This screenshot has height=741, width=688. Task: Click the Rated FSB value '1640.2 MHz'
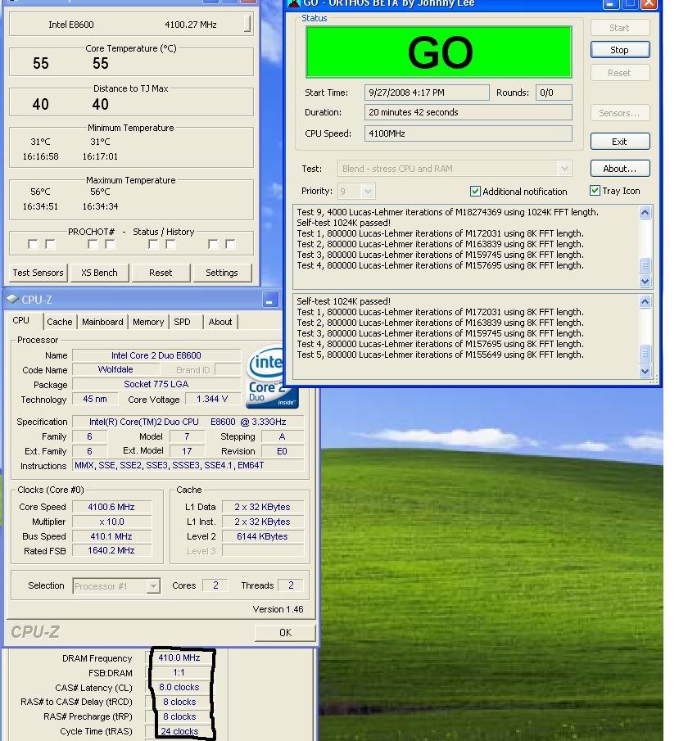[111, 550]
